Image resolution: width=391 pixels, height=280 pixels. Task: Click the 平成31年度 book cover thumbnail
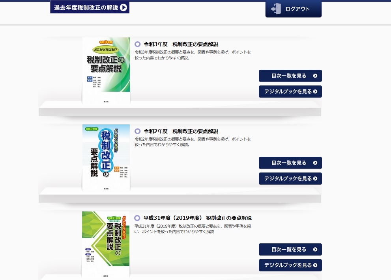pos(106,245)
